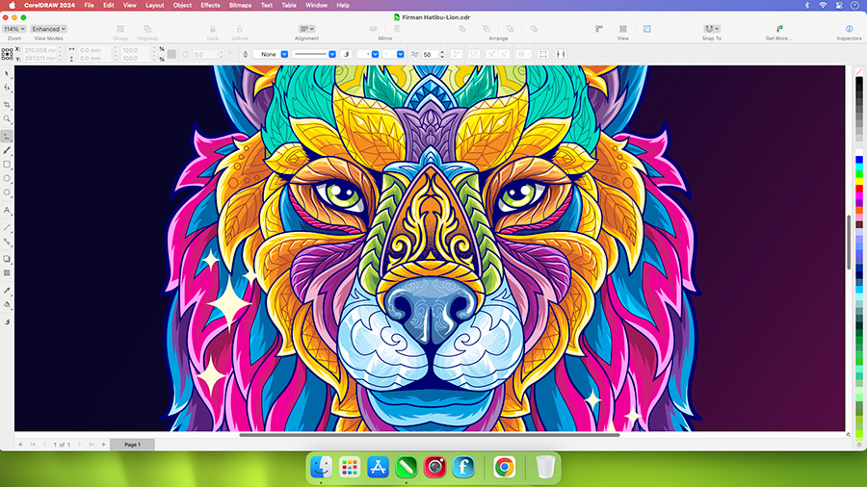Toggle grid view icon

pos(623,29)
